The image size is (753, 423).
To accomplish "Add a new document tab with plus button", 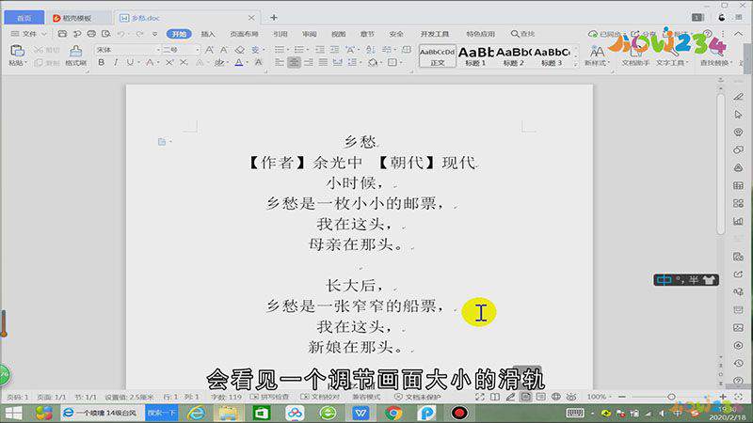I will pos(274,18).
